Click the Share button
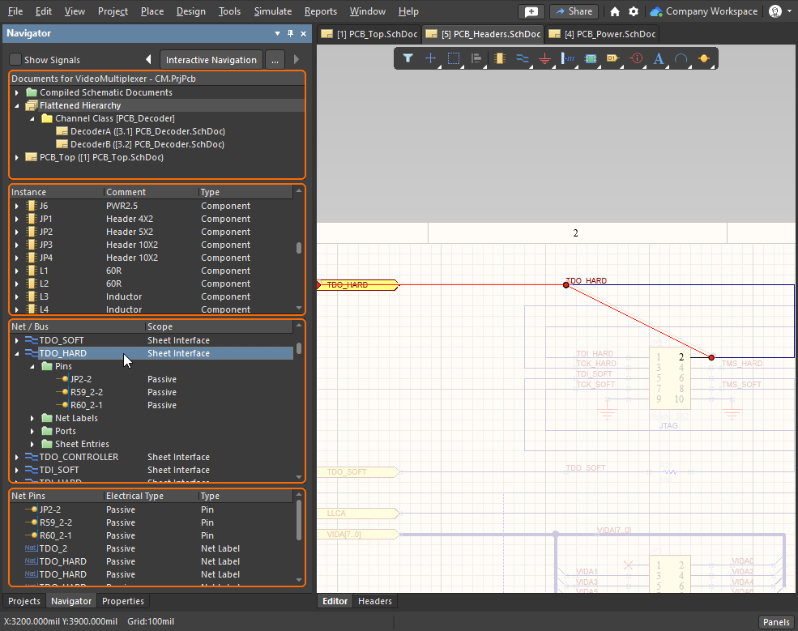 (x=574, y=12)
